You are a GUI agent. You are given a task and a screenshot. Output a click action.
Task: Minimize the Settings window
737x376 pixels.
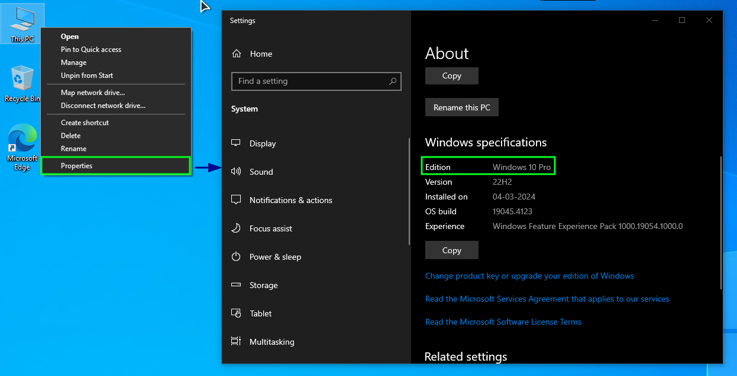[x=655, y=20]
